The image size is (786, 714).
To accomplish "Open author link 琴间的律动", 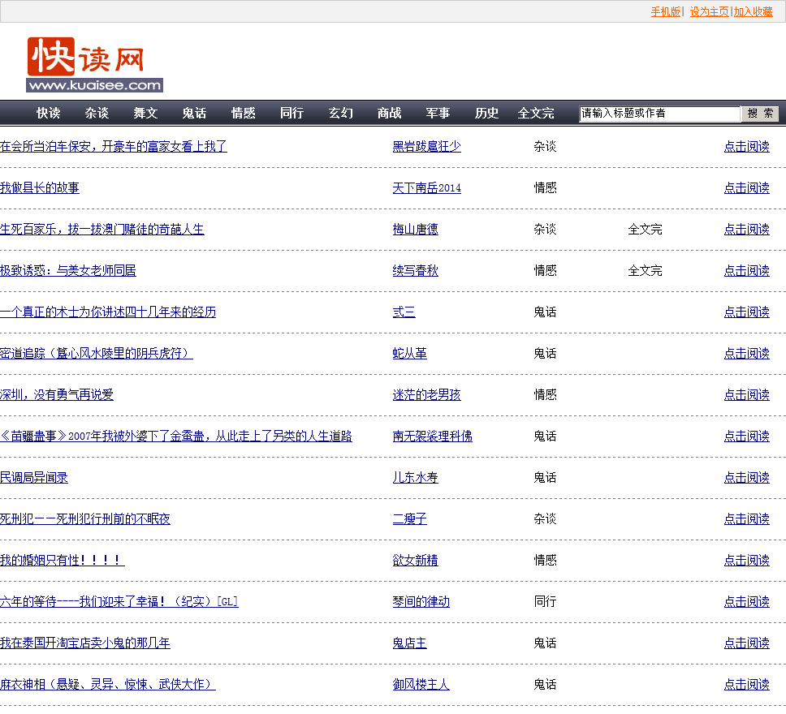I will [x=421, y=601].
